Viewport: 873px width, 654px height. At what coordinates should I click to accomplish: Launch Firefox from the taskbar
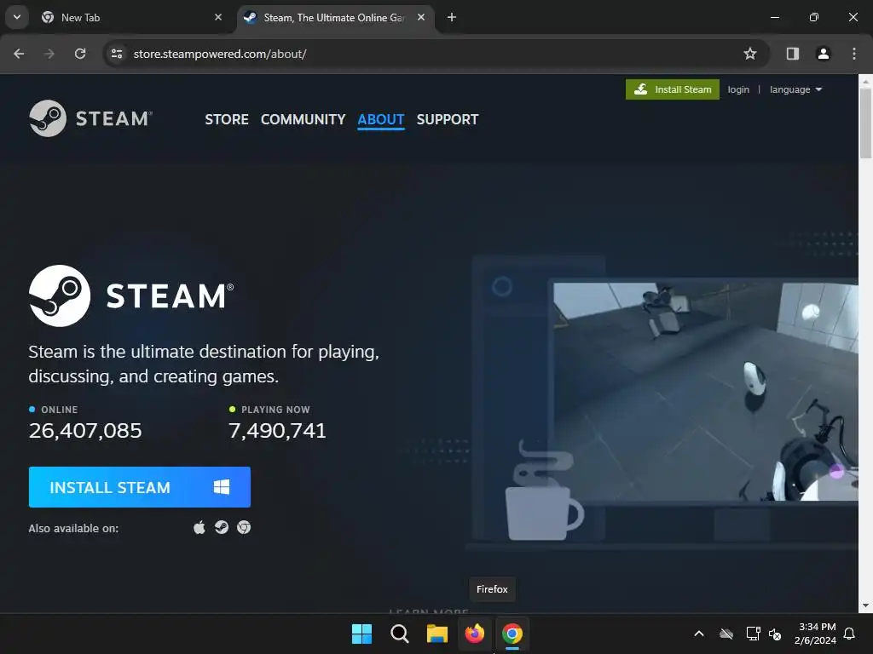coord(474,634)
